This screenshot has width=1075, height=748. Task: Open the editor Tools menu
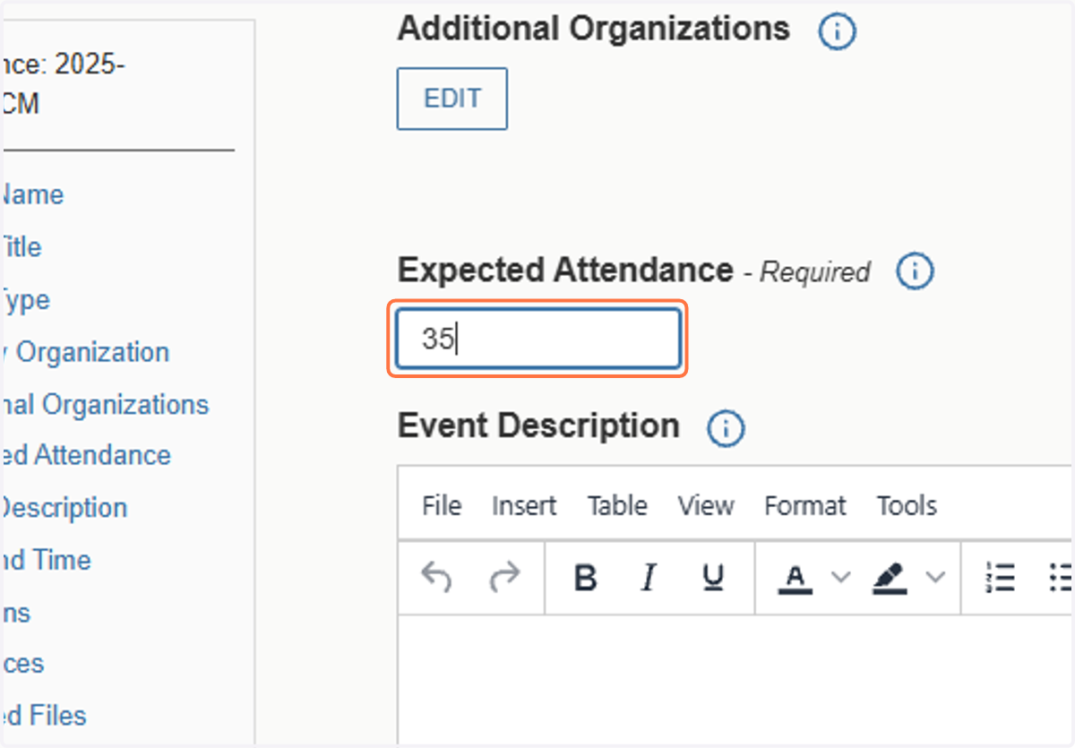pyautogui.click(x=907, y=505)
